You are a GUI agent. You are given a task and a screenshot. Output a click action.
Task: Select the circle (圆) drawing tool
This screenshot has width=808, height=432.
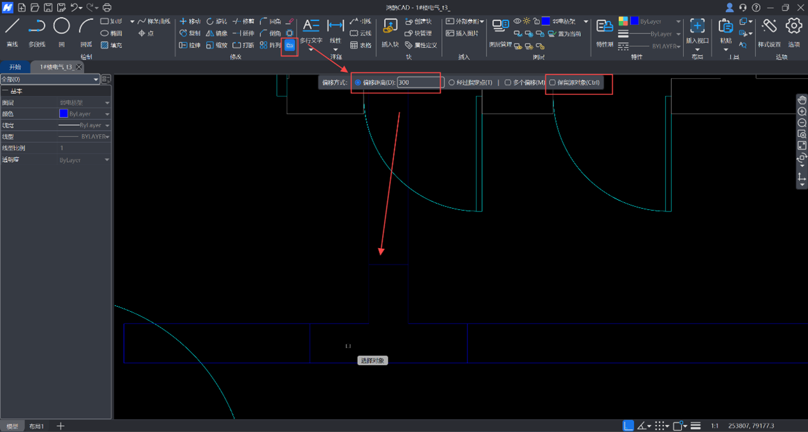(x=61, y=27)
